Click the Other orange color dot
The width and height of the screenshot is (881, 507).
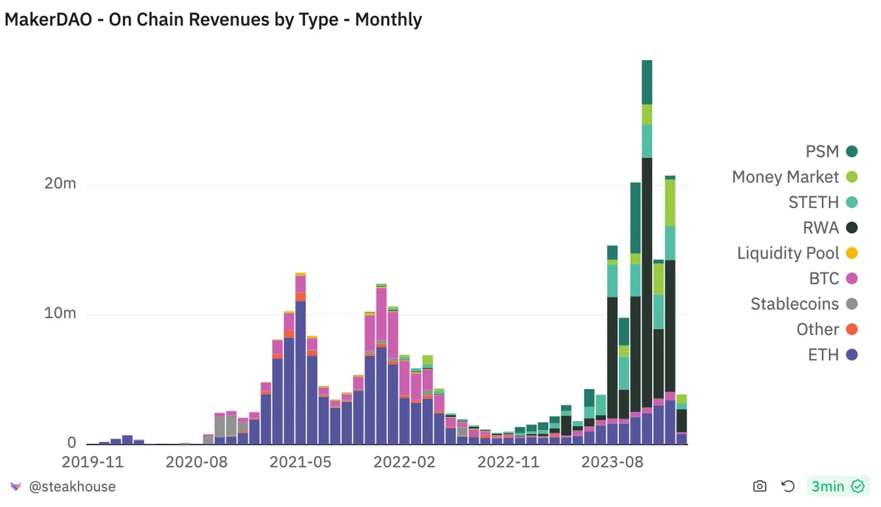[x=852, y=329]
